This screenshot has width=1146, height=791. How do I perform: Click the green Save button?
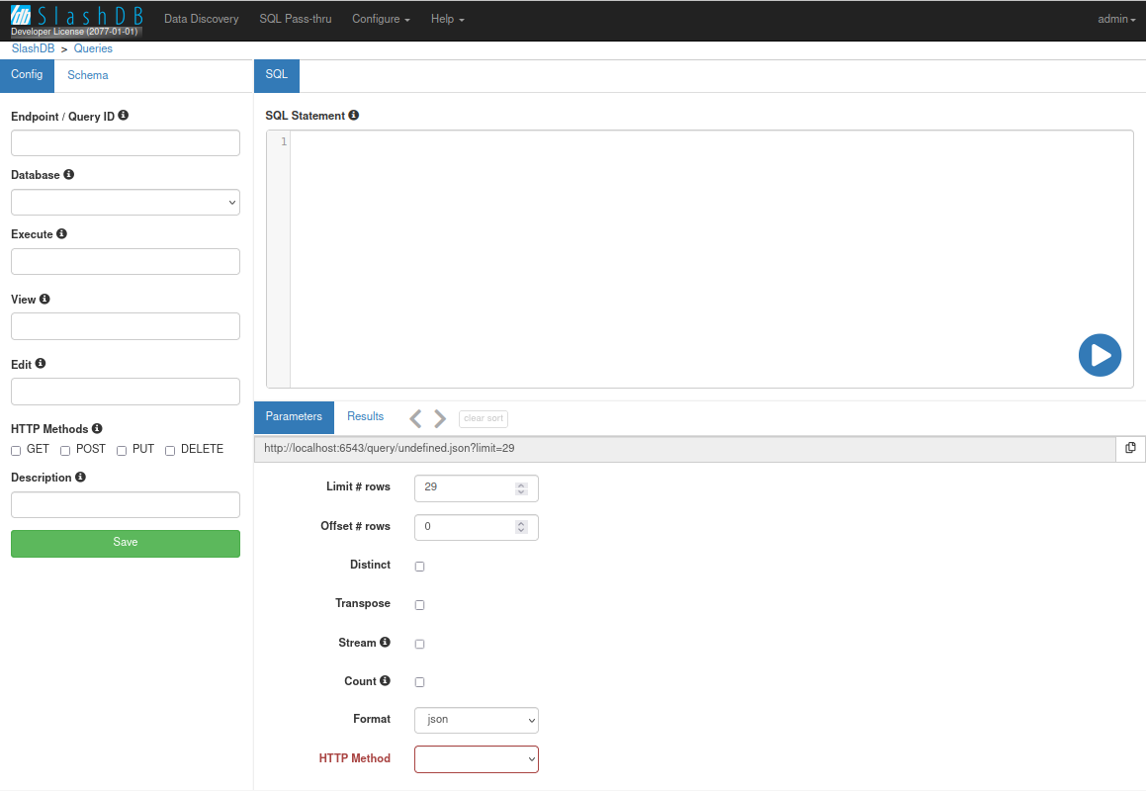coord(125,543)
